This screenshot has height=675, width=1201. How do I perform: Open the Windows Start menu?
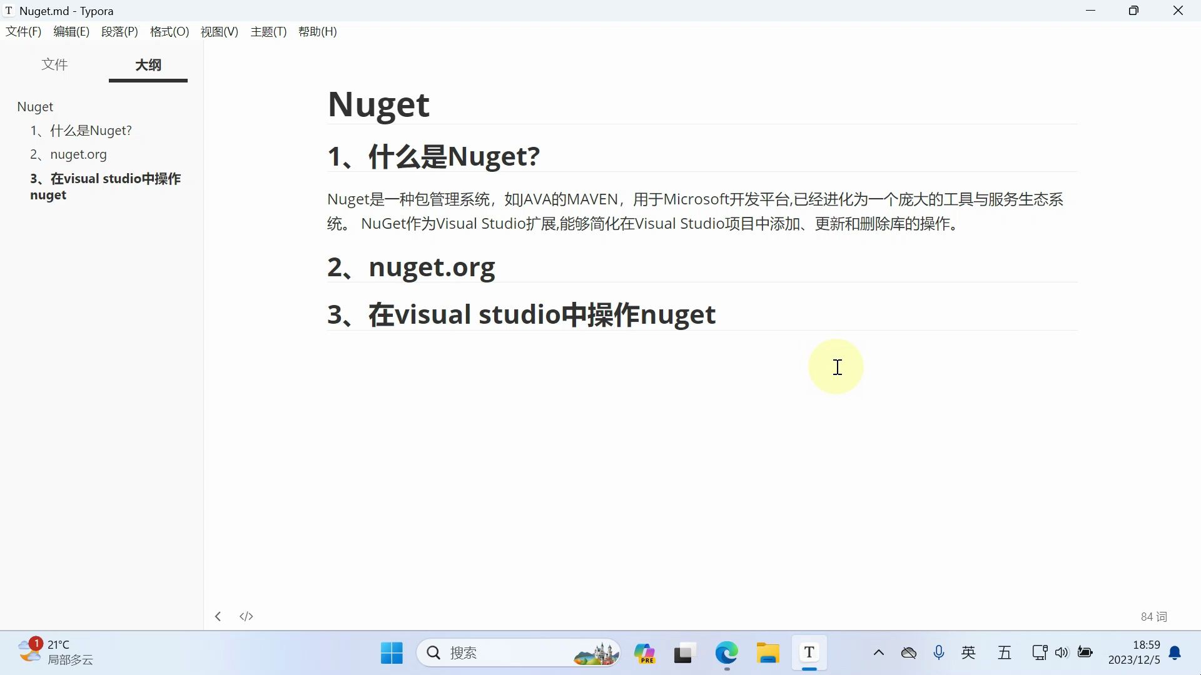coord(392,653)
